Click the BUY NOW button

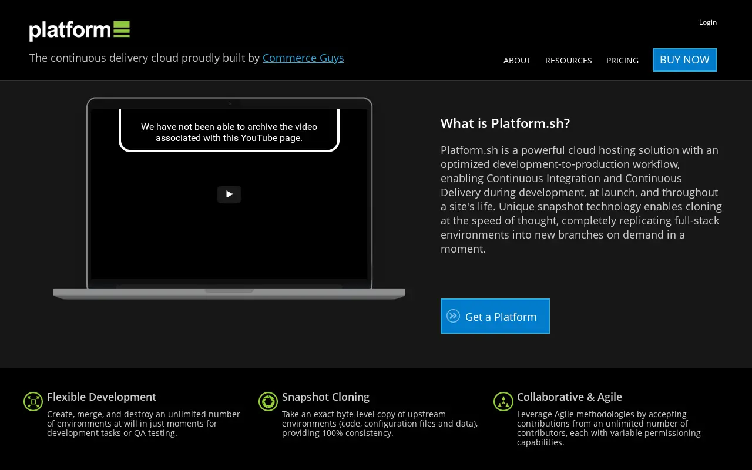(x=684, y=60)
